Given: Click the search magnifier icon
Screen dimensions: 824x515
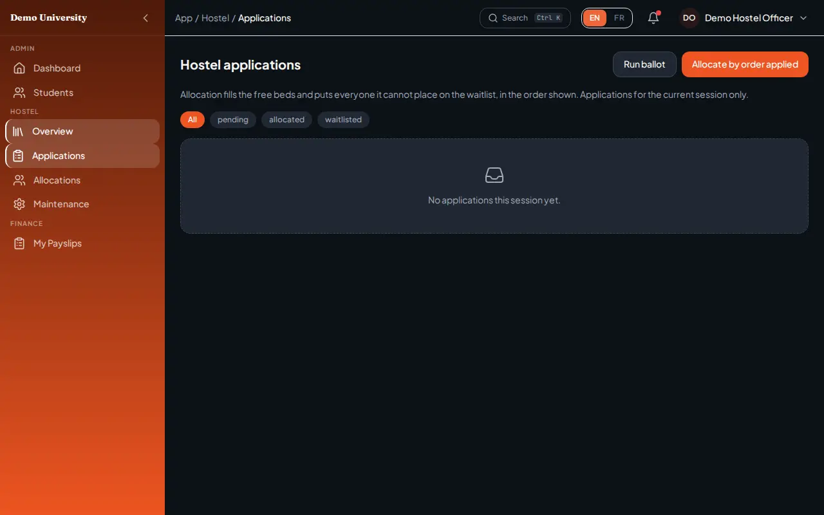Looking at the screenshot, I should coord(493,18).
